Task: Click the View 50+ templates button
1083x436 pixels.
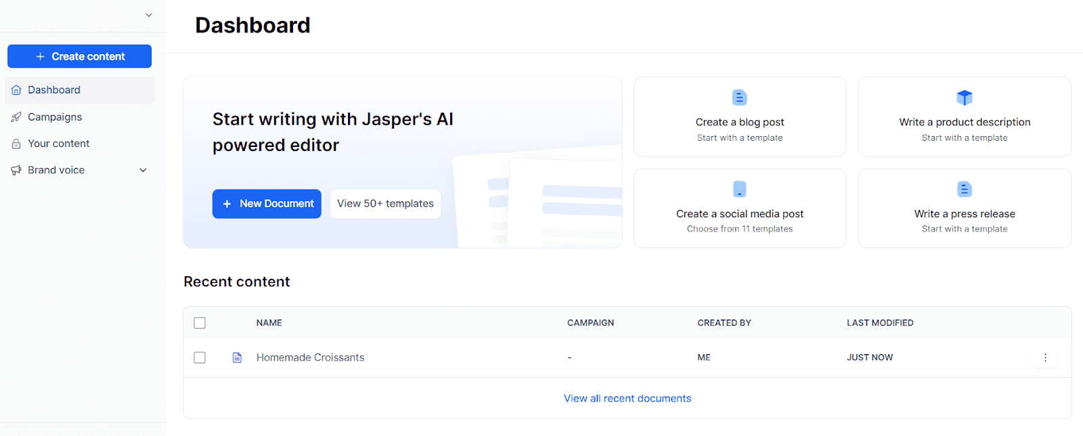Action: (385, 204)
